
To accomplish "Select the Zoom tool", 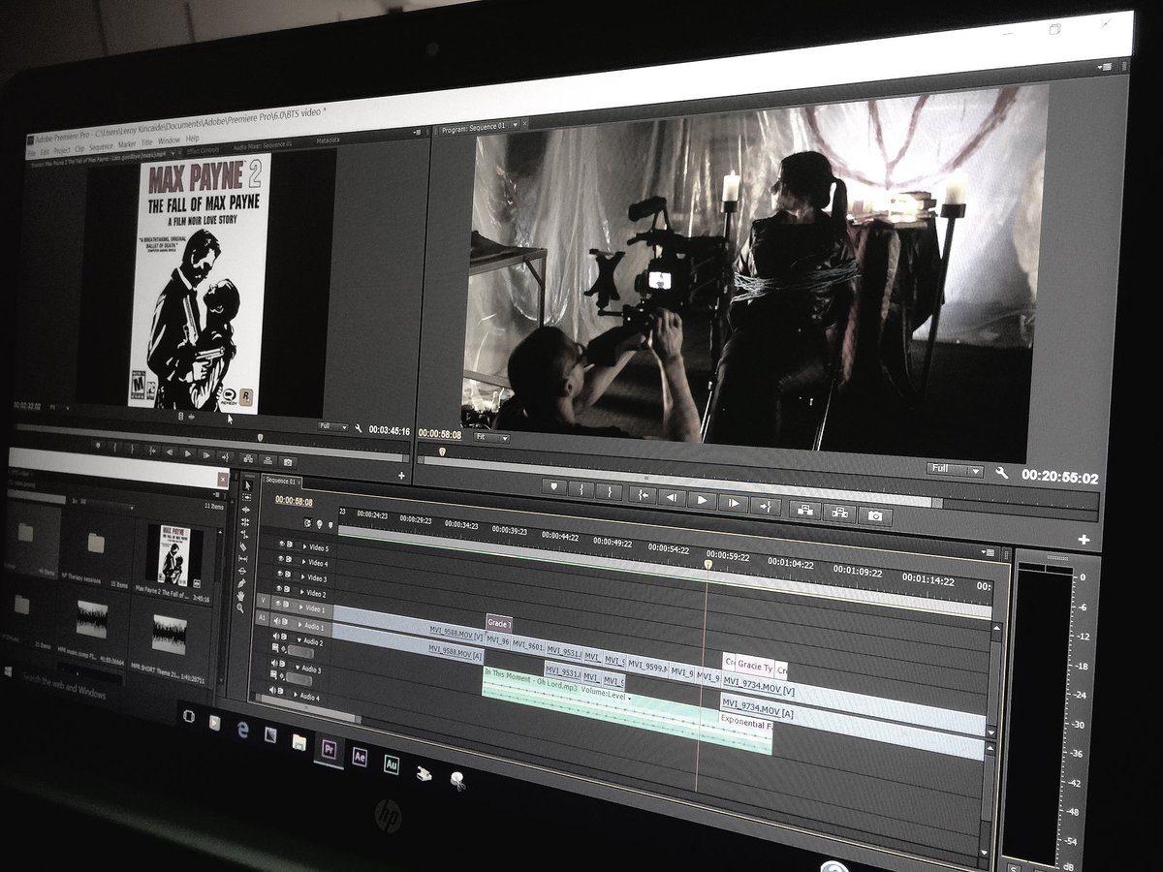I will (x=239, y=607).
